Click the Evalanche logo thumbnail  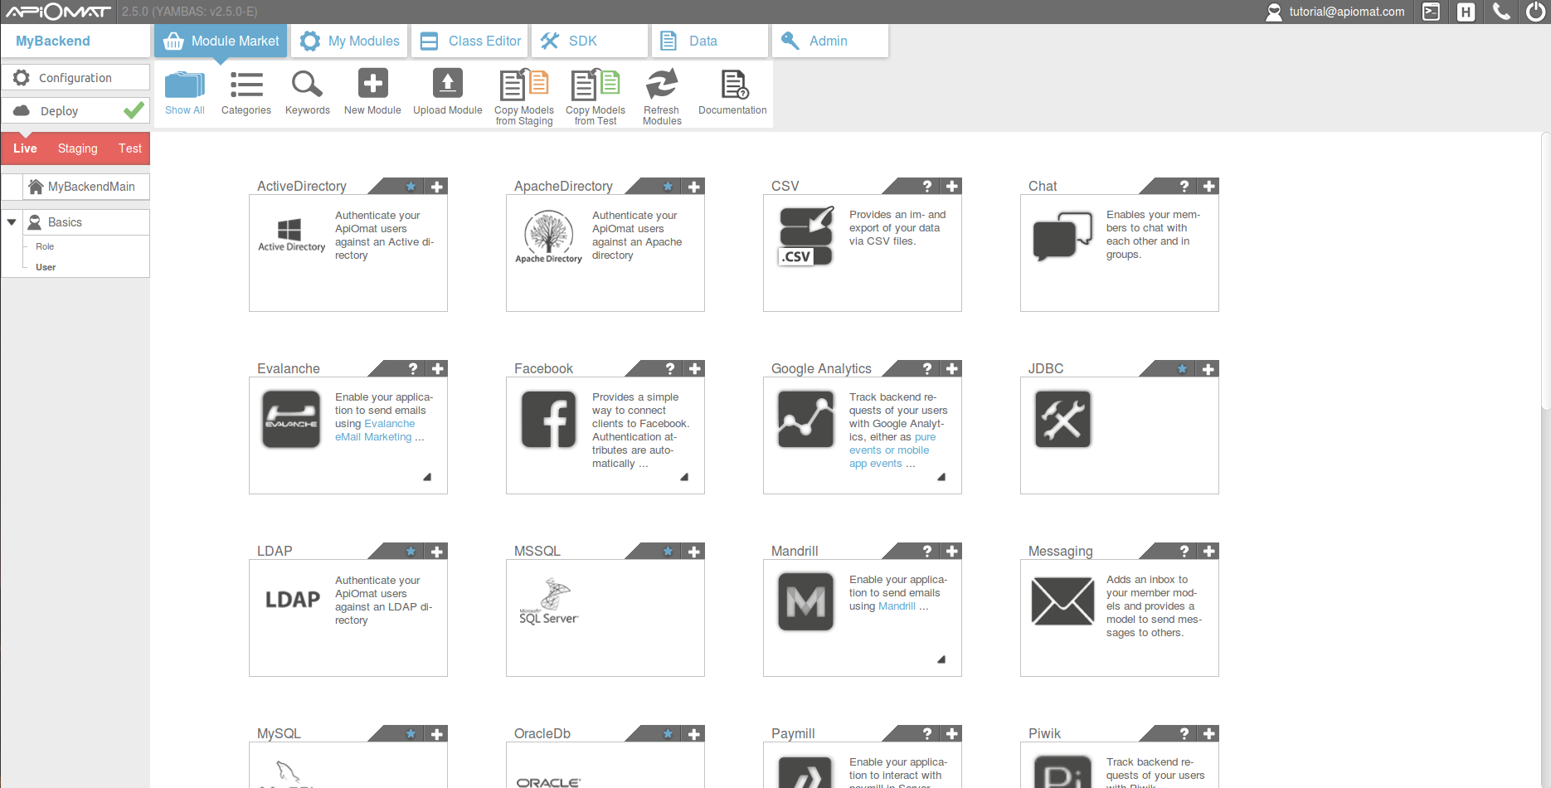(291, 420)
